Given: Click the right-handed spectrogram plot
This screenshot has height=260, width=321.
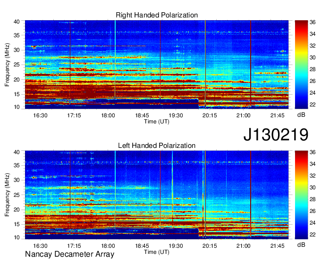Looking at the screenshot, I should (157, 65).
